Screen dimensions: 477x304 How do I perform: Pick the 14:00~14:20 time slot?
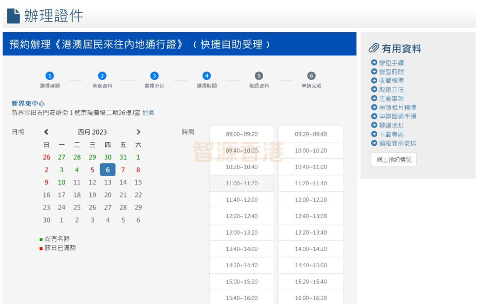pos(311,249)
